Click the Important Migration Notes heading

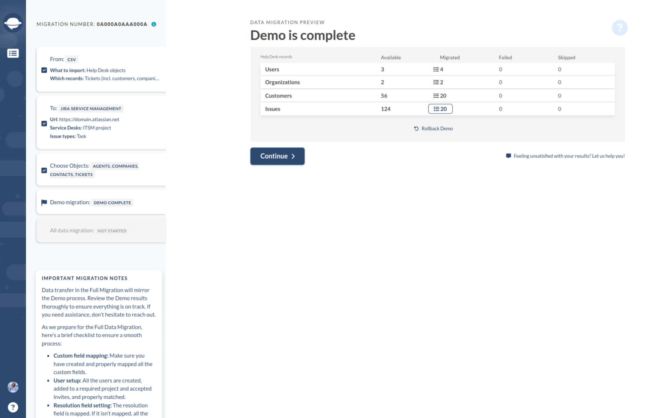[84, 278]
